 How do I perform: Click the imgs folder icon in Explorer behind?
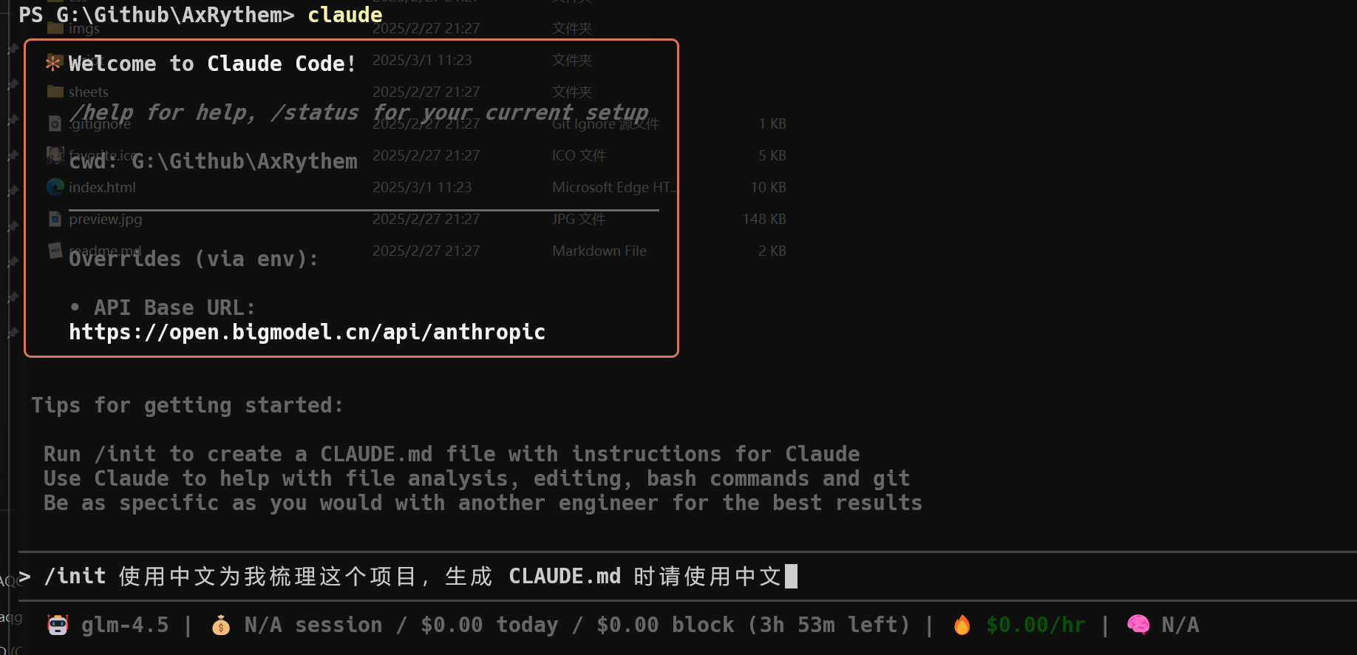pos(55,28)
